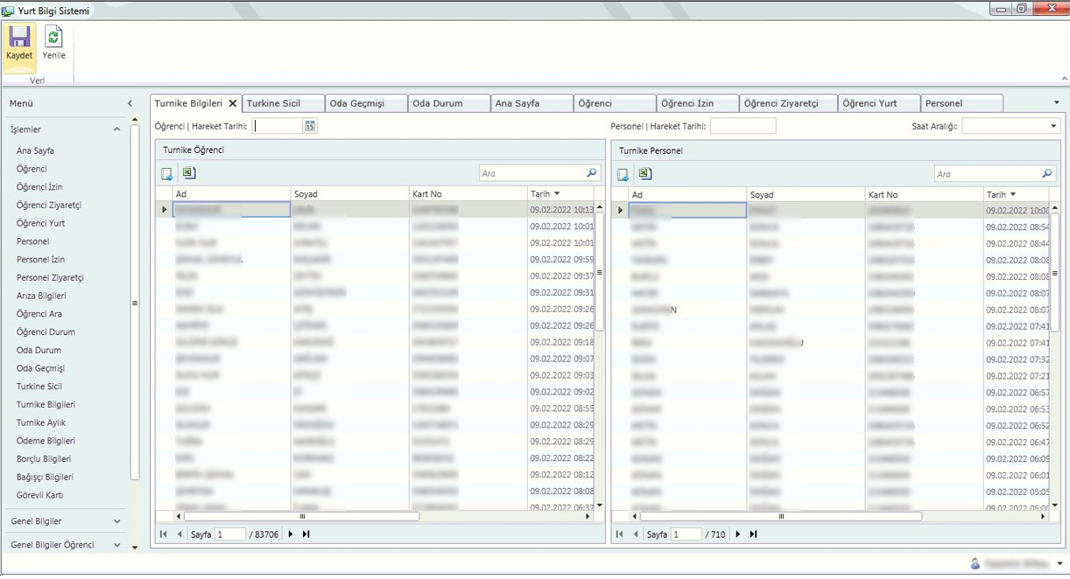The height and width of the screenshot is (579, 1070).
Task: Click the Turnike Öğrenci horizontal scrollbar
Action: (x=302, y=516)
